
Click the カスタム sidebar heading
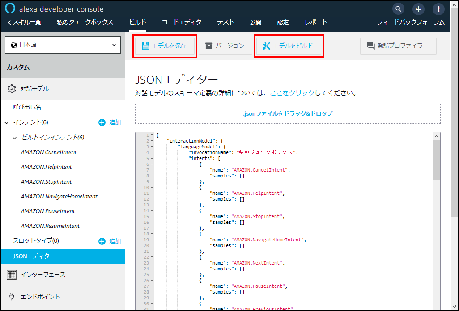pos(18,67)
